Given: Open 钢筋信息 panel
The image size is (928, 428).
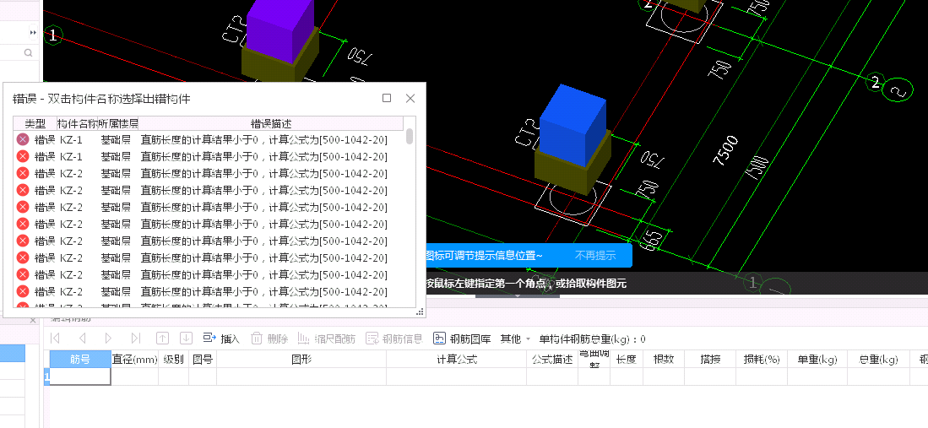Looking at the screenshot, I should tap(394, 339).
